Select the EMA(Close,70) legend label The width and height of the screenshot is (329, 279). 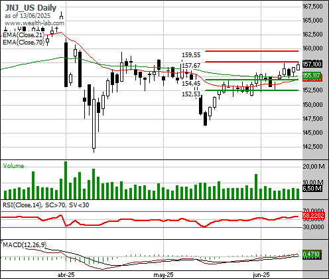click(23, 42)
